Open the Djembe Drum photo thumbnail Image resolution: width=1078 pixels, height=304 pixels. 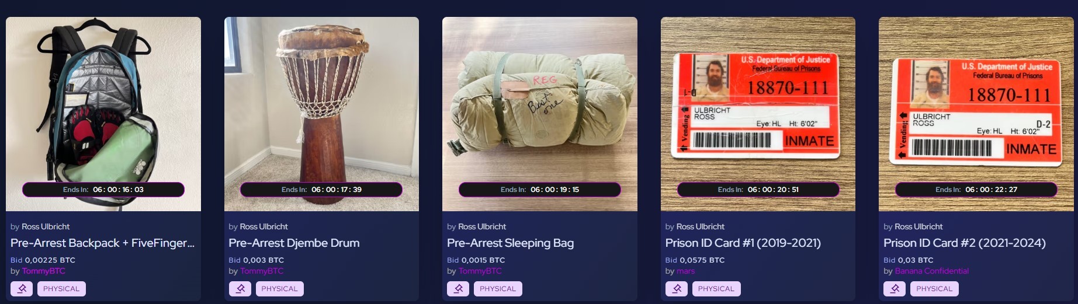pos(321,114)
